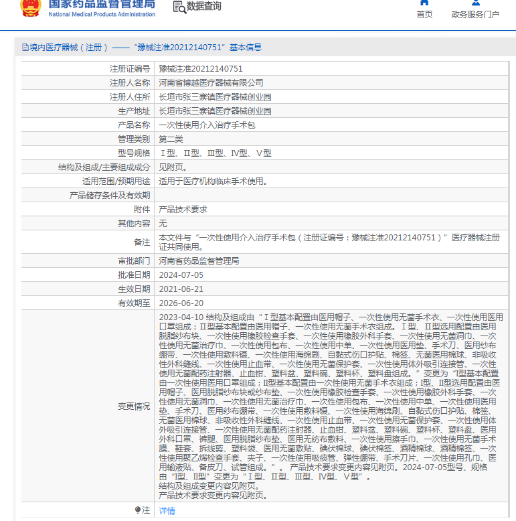Click 数据查询 heading text

click(203, 6)
